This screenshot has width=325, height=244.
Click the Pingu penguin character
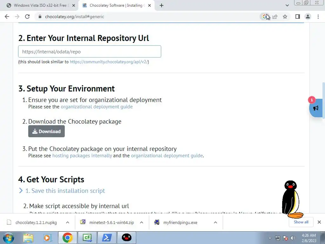pos(292,199)
